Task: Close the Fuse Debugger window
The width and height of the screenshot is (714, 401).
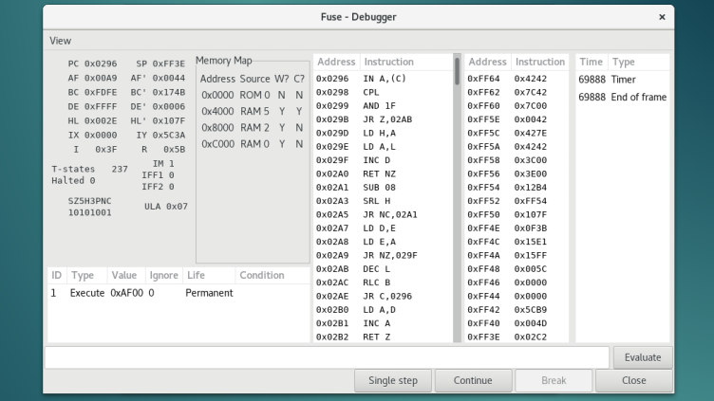Action: [662, 17]
